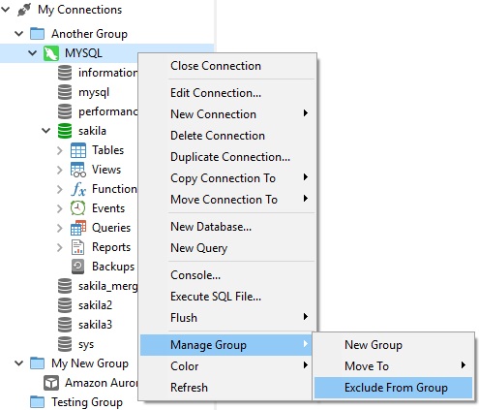
Task: Click the Tables grid icon
Action: (78, 150)
